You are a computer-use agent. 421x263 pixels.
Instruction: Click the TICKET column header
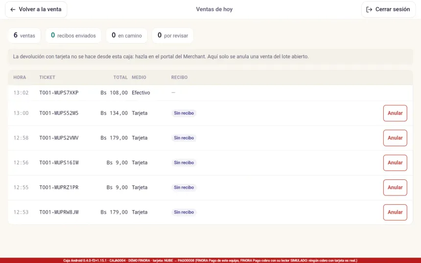(47, 77)
